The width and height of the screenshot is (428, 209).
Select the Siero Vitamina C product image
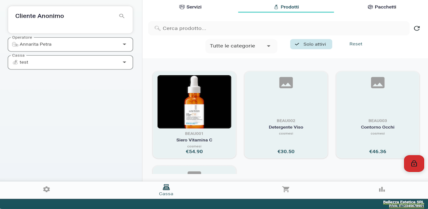point(194,102)
